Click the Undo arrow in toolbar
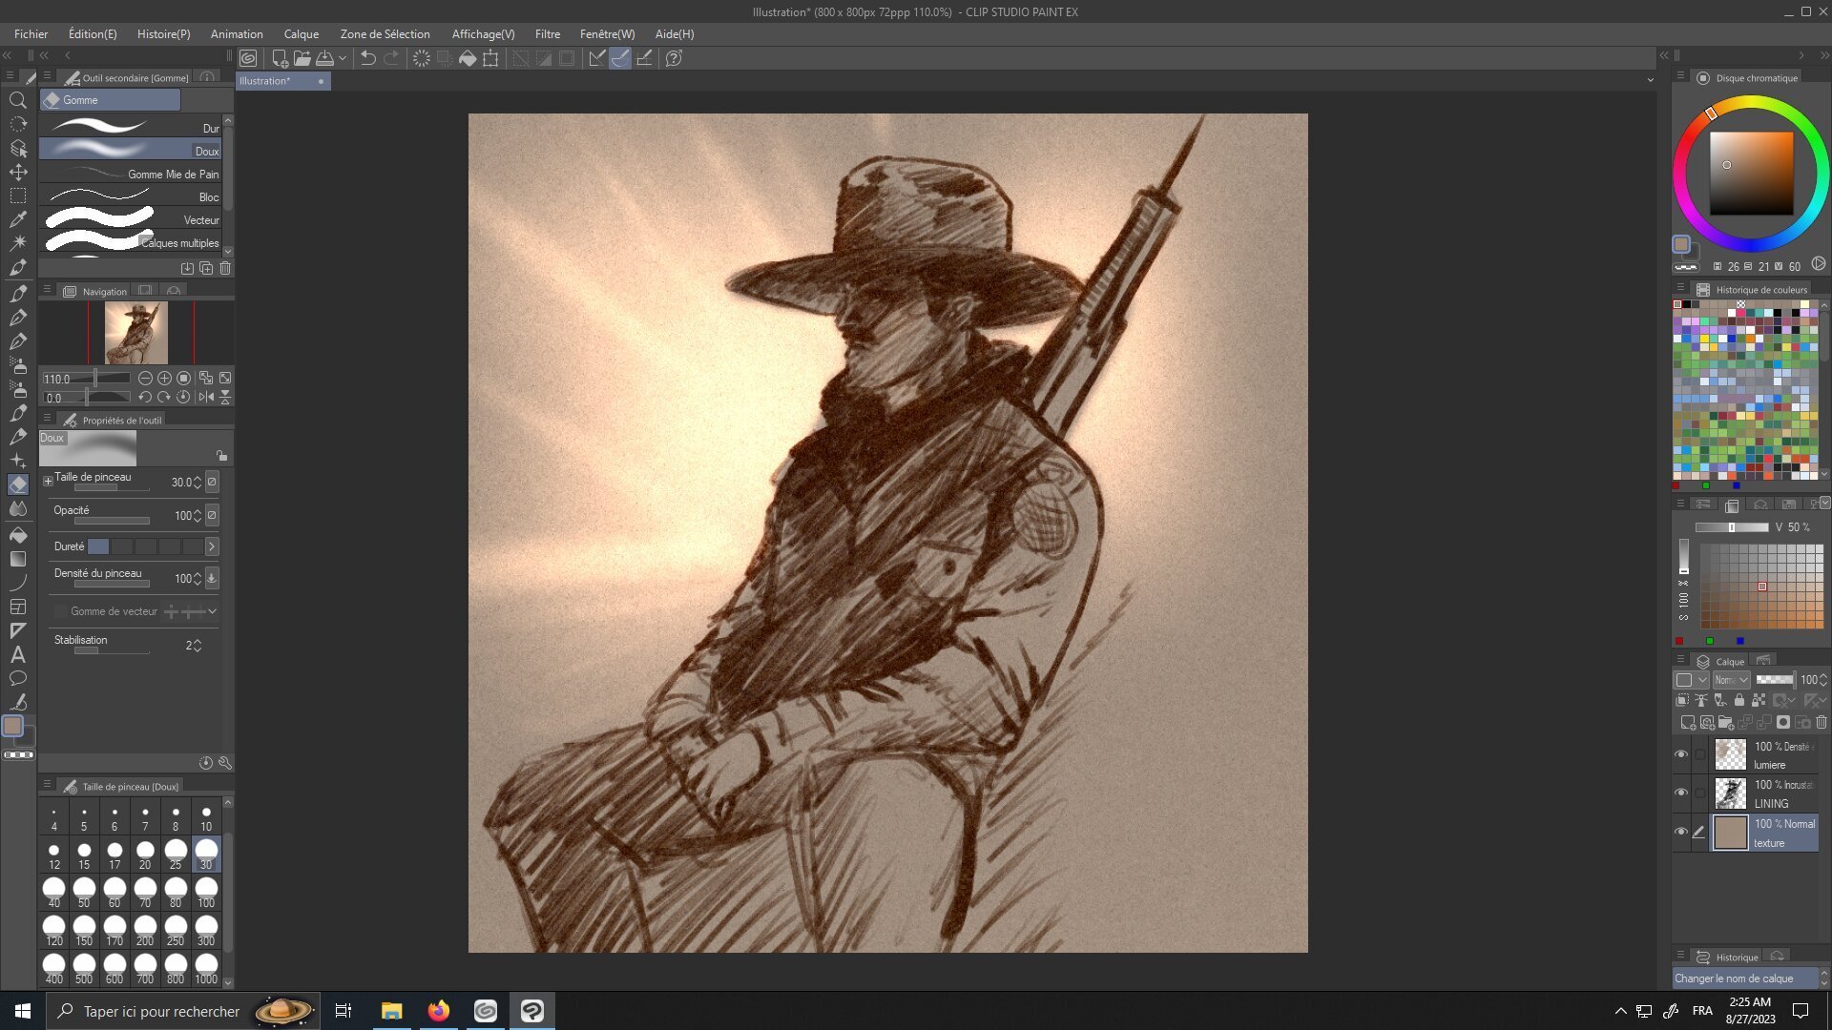1832x1030 pixels. (x=367, y=58)
